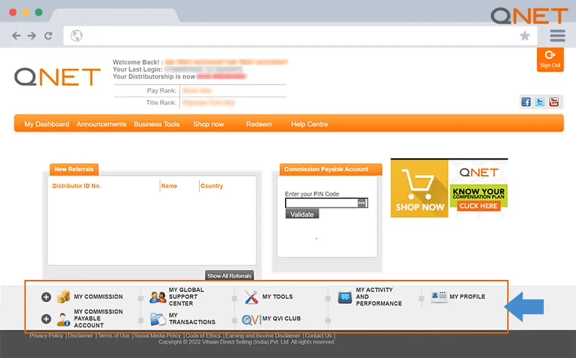Open My Profile link
Screen dimensions: 576x358
pyautogui.click(x=467, y=297)
